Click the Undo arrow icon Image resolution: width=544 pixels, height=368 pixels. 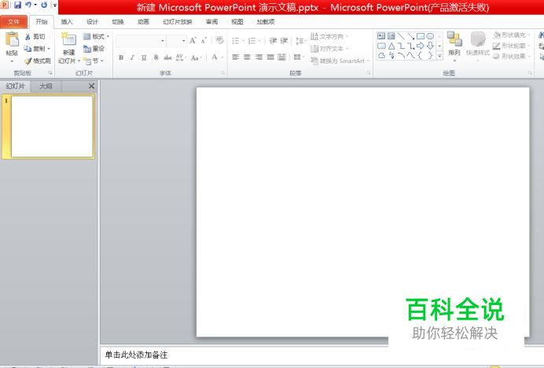(x=28, y=6)
